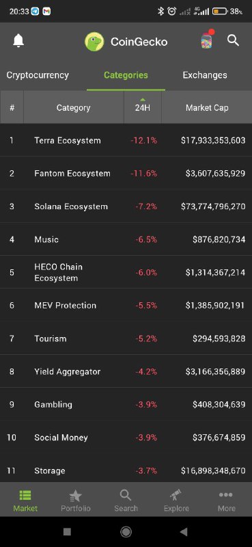Sort by the 24H column header
Viewport: 252px width, 547px height.
coord(143,107)
